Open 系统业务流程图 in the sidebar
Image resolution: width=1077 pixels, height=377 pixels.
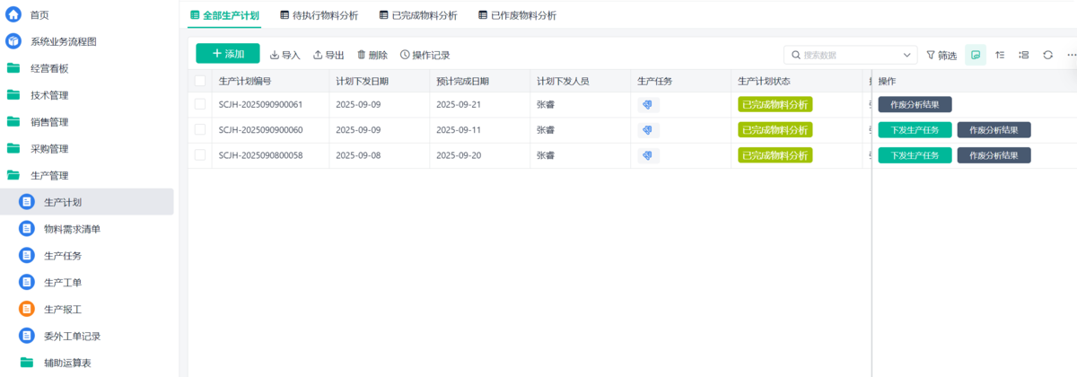pos(63,41)
